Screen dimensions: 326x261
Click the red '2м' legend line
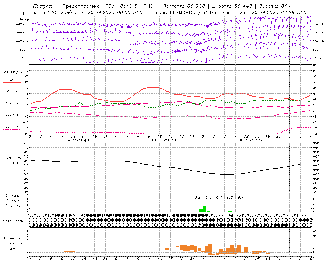click(12, 83)
